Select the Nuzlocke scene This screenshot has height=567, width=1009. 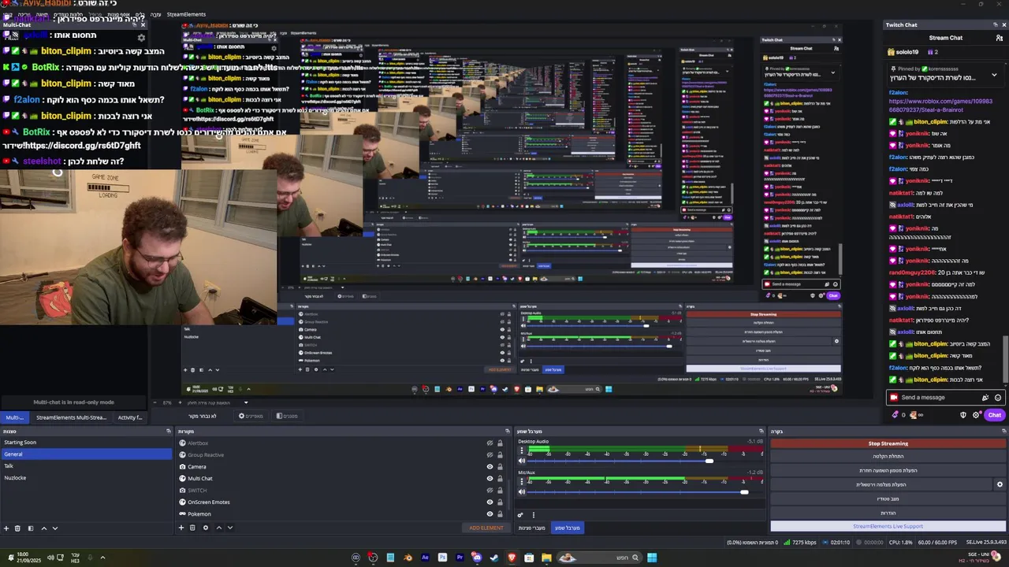[x=86, y=478]
